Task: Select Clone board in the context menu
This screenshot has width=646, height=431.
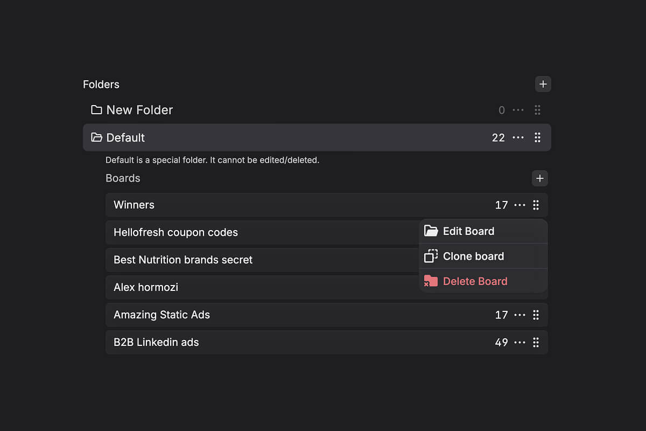Action: point(473,256)
